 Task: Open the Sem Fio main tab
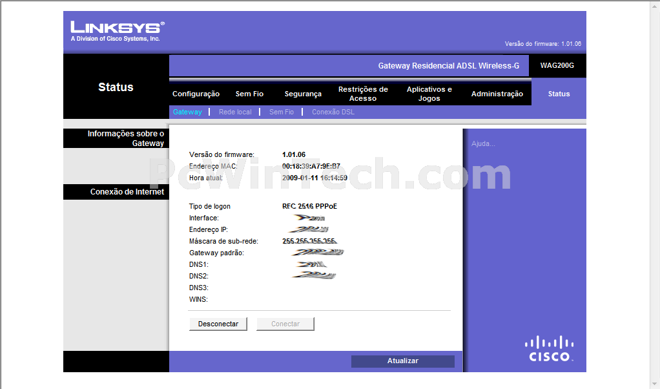coord(250,94)
